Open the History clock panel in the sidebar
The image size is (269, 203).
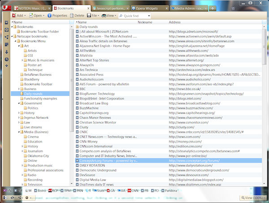pyautogui.click(x=7, y=59)
